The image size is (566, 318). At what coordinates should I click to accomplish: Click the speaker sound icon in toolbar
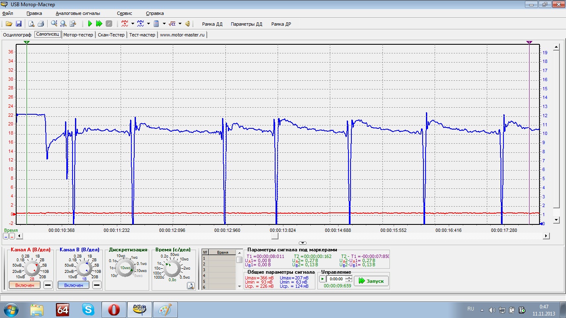coord(188,24)
